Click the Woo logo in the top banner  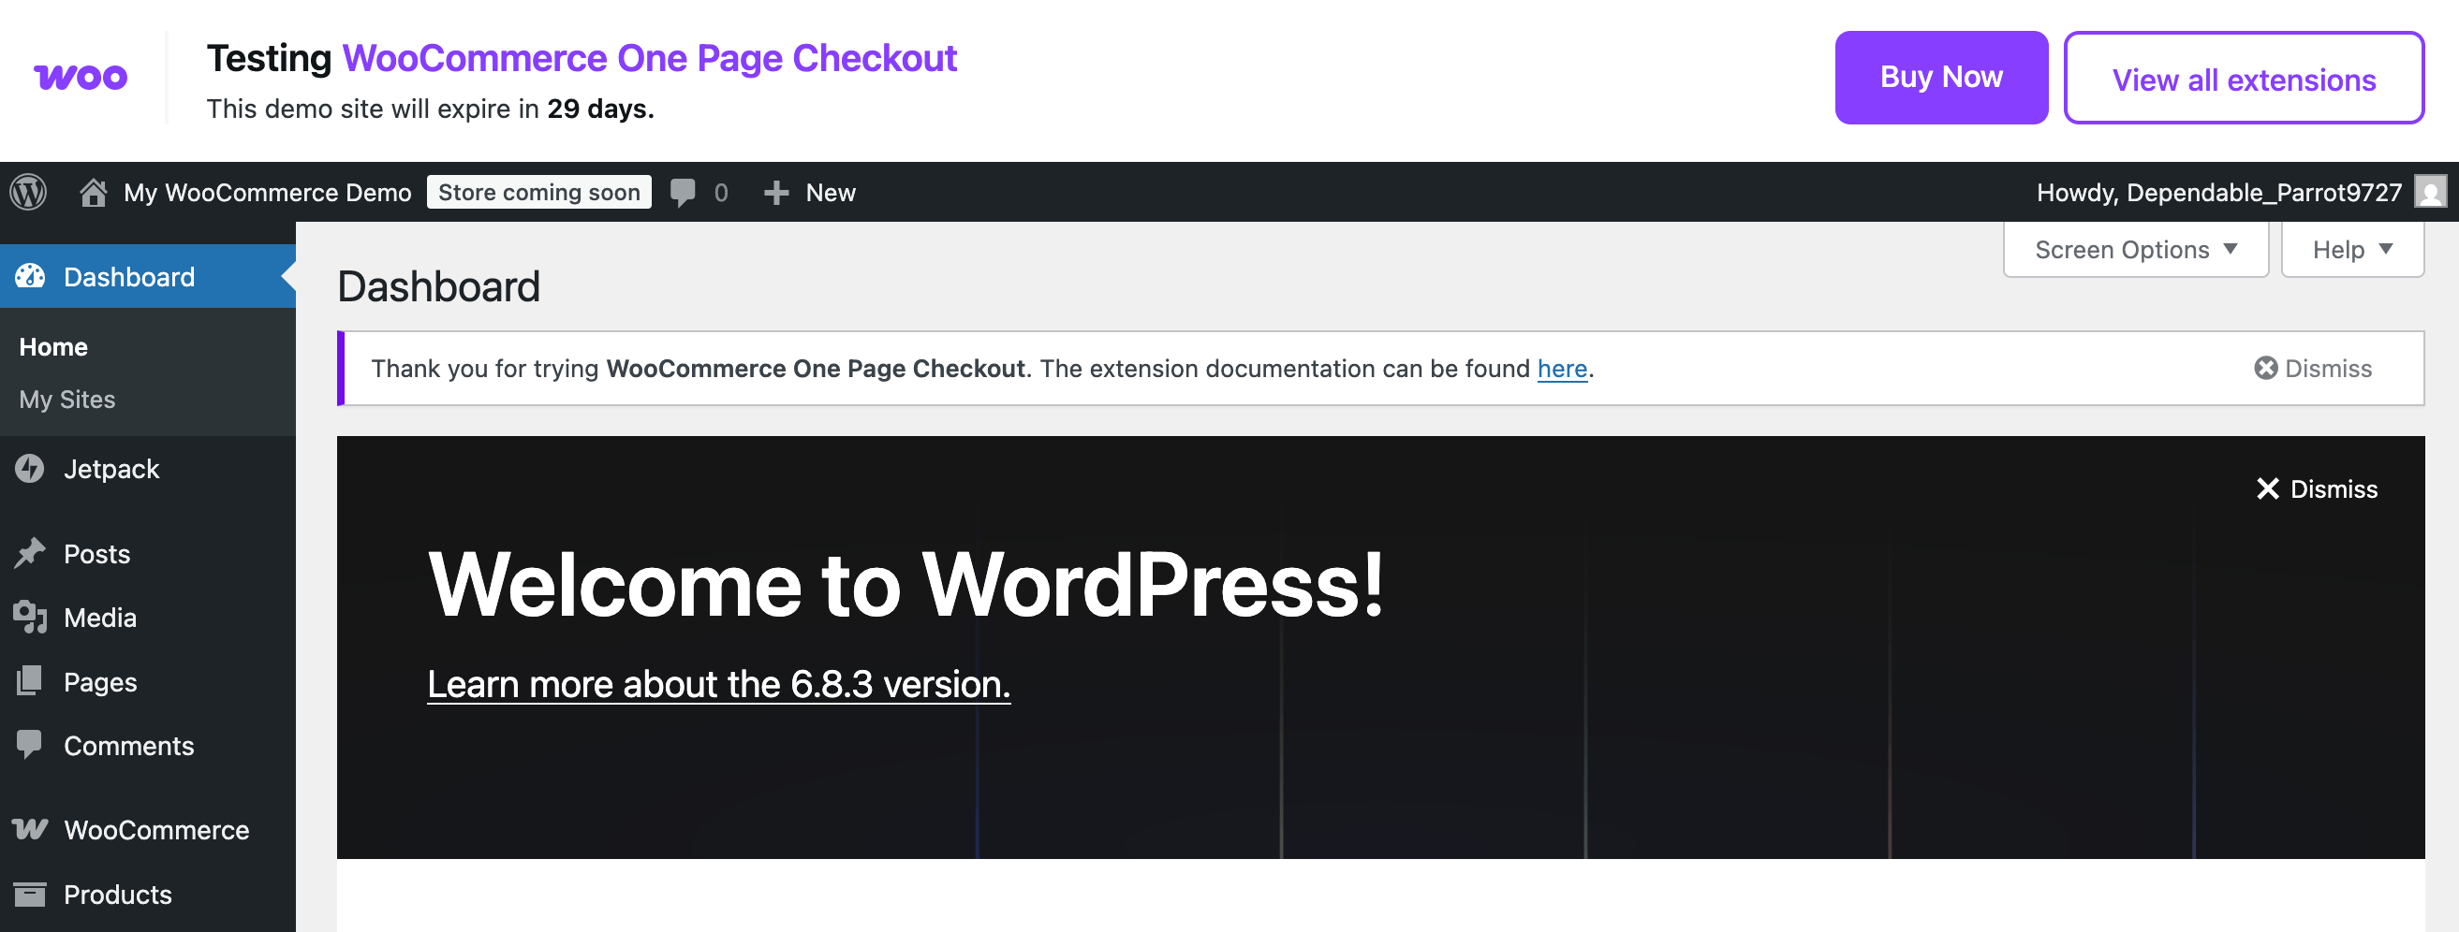pos(81,78)
